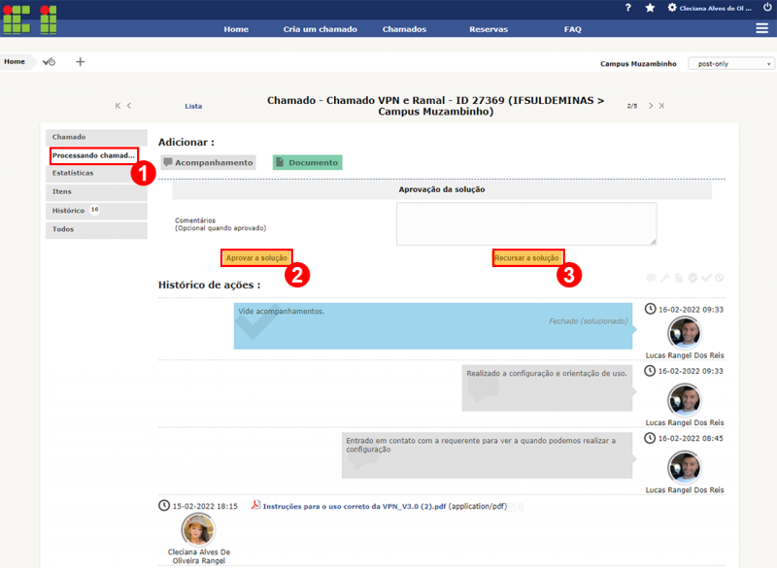
Task: Click Recusar a solução button
Action: [526, 258]
